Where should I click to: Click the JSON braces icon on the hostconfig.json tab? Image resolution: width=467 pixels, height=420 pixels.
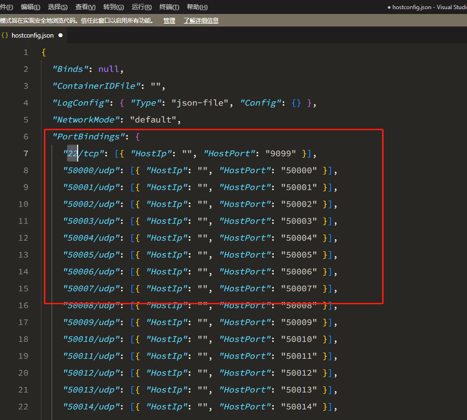tap(5, 35)
